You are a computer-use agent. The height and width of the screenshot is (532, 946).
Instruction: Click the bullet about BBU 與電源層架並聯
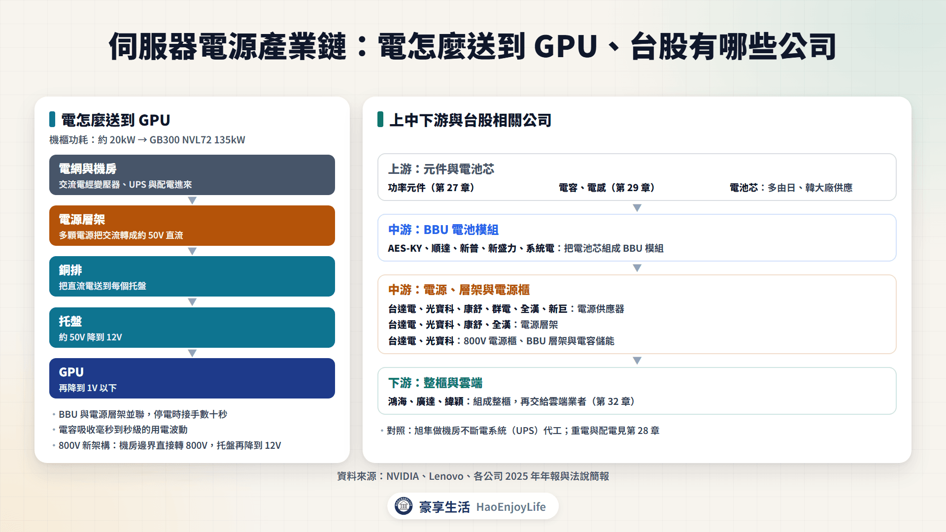pyautogui.click(x=143, y=414)
